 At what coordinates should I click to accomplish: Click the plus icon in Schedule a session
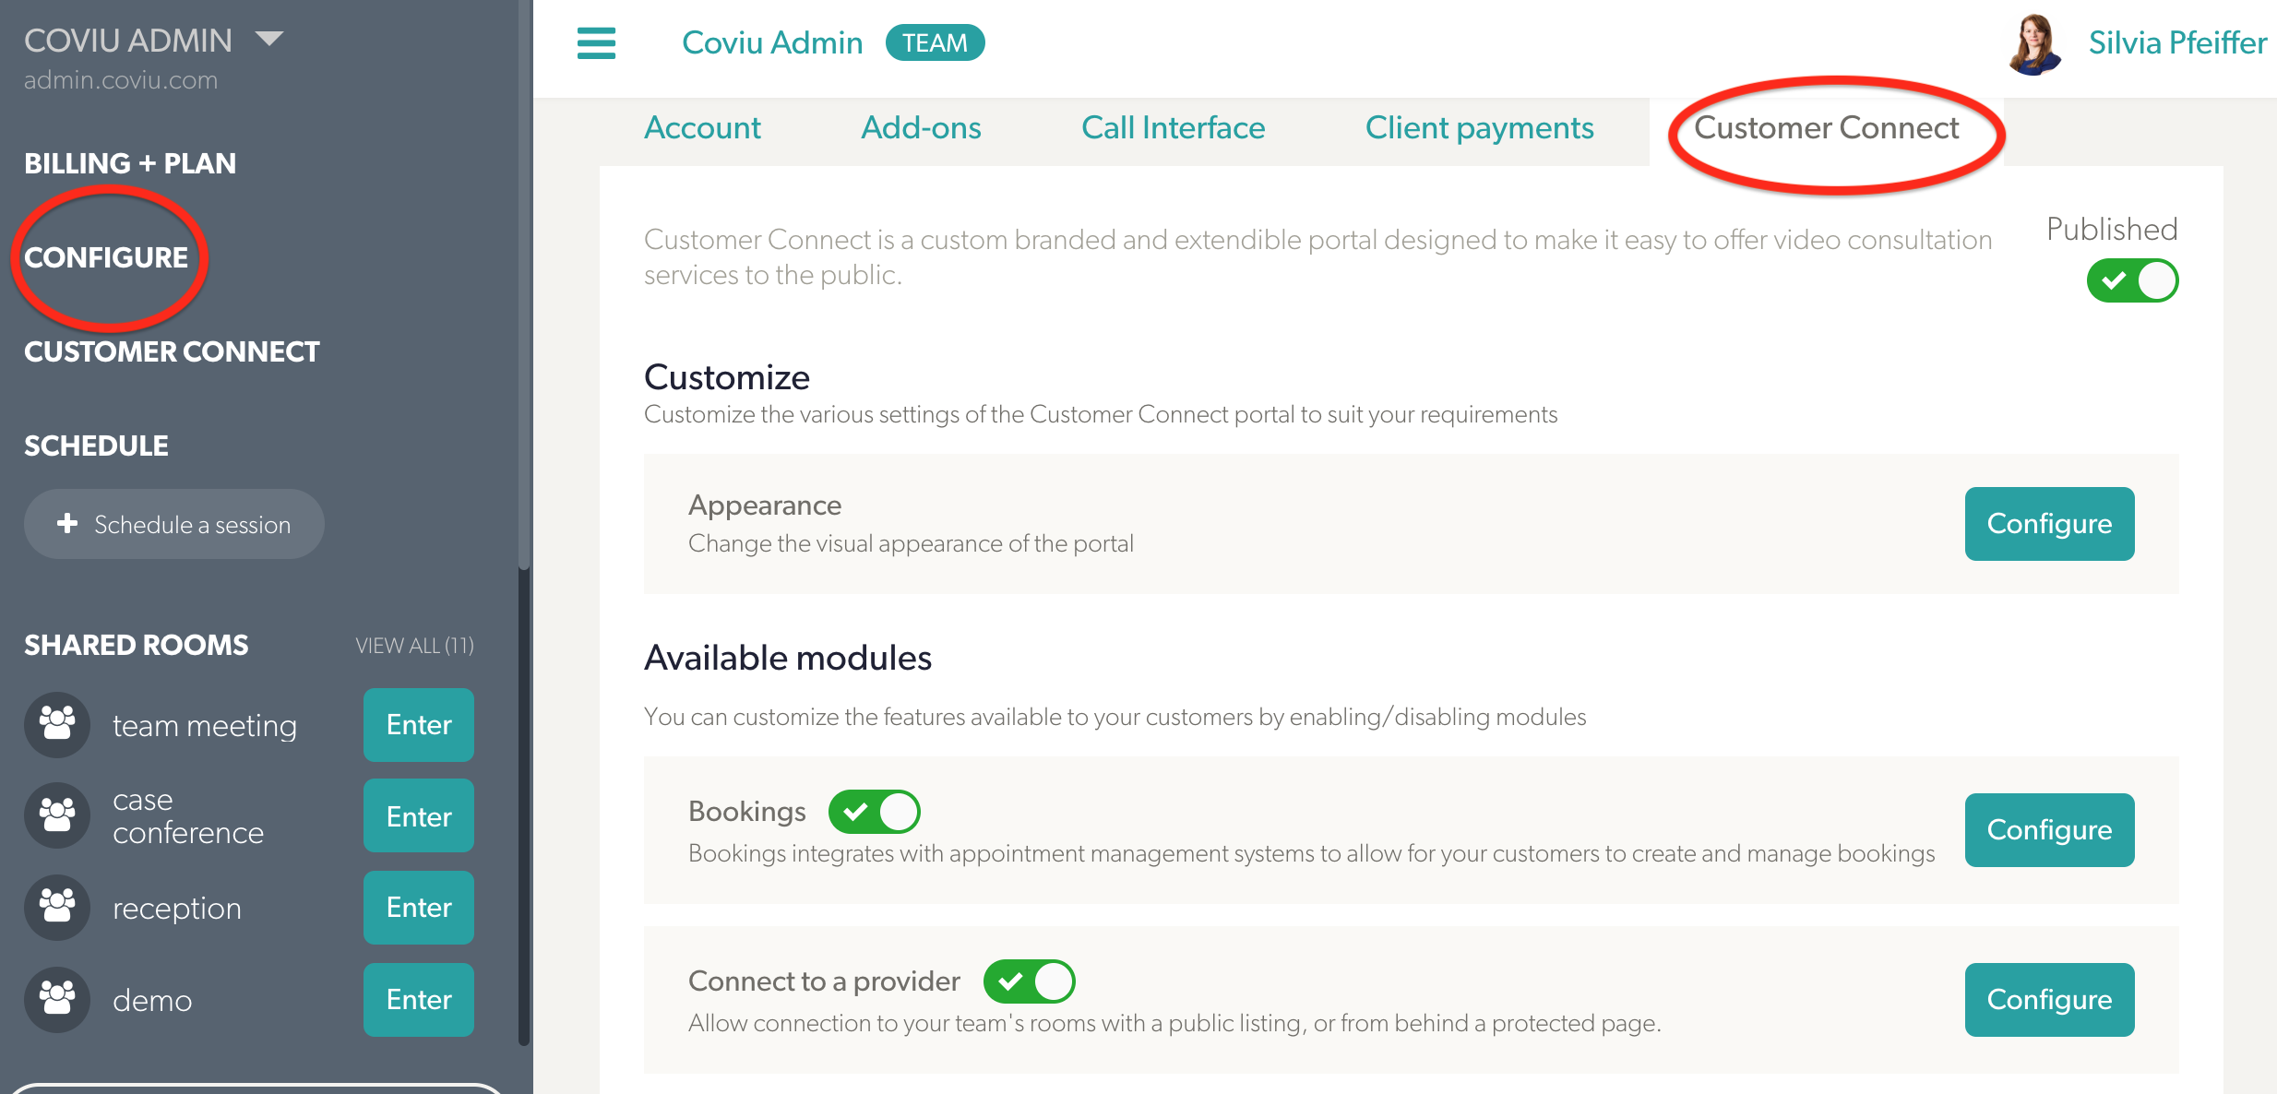click(67, 523)
